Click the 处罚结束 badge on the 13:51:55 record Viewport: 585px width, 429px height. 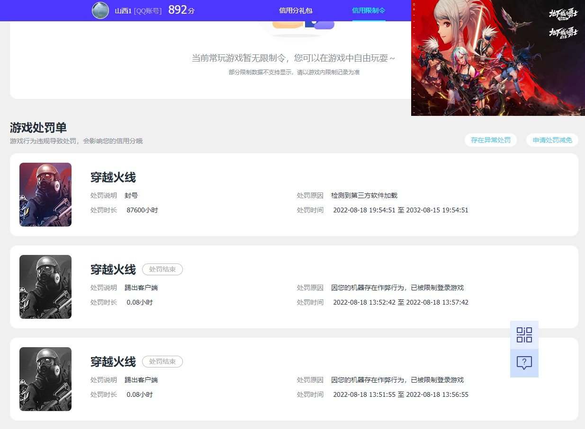point(162,362)
